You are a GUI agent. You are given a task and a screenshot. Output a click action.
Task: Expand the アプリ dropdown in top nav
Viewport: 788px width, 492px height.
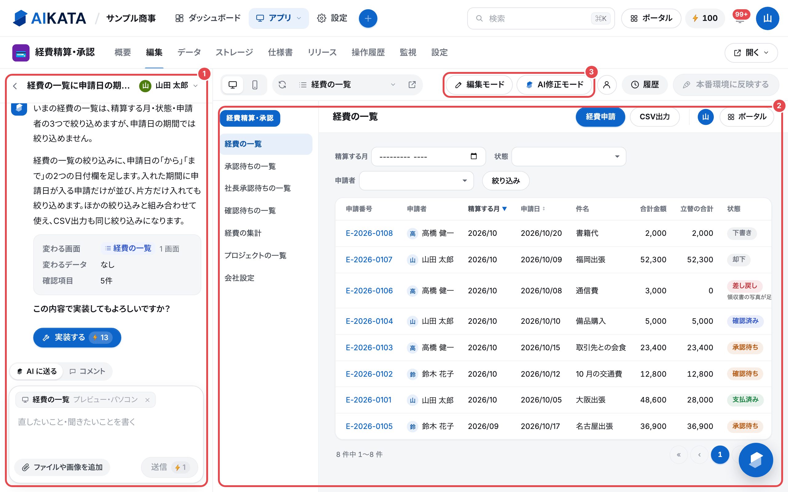(279, 18)
